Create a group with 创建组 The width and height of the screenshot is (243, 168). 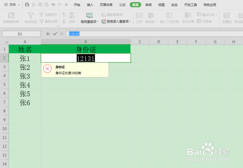tap(226, 18)
